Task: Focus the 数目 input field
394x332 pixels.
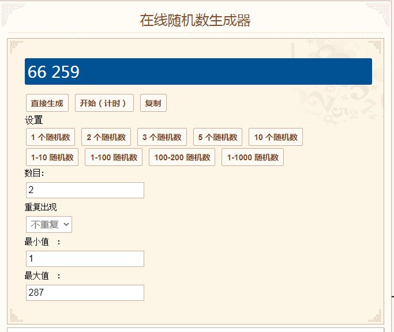Action: pyautogui.click(x=85, y=190)
